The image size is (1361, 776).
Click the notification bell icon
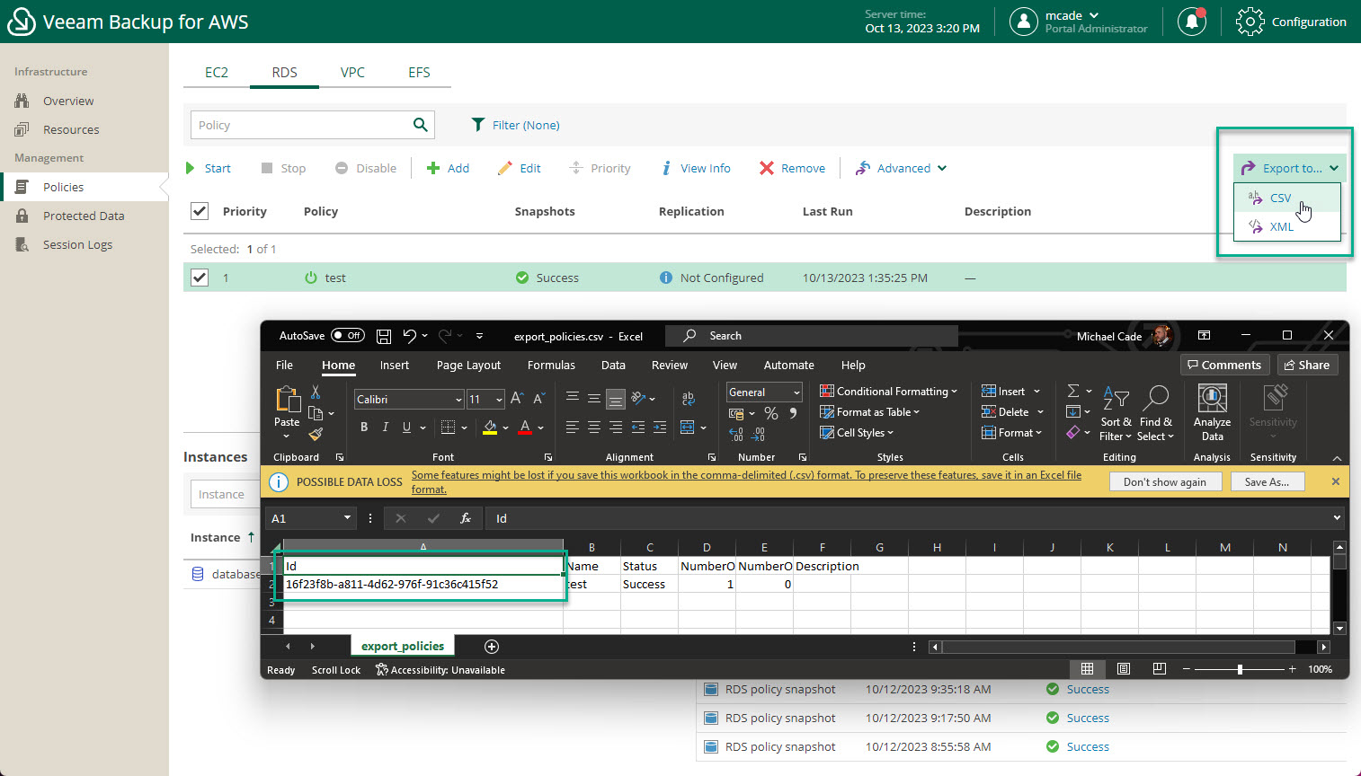point(1192,22)
